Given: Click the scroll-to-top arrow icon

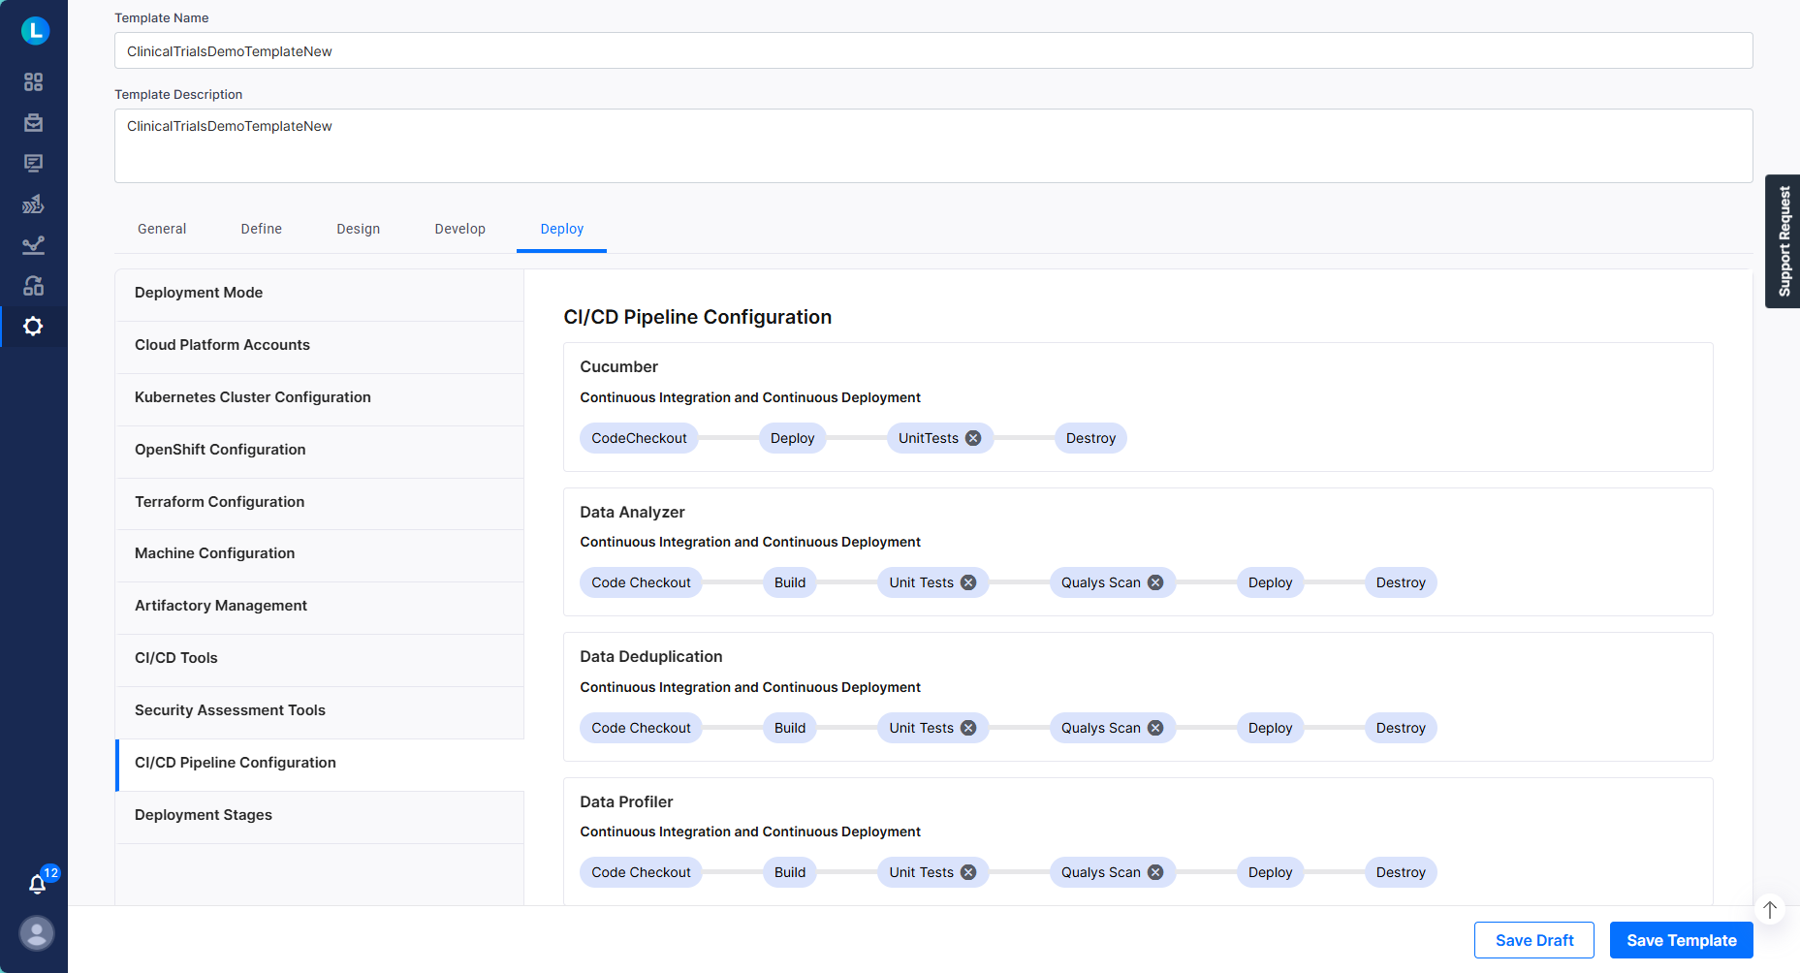Looking at the screenshot, I should click(1769, 909).
